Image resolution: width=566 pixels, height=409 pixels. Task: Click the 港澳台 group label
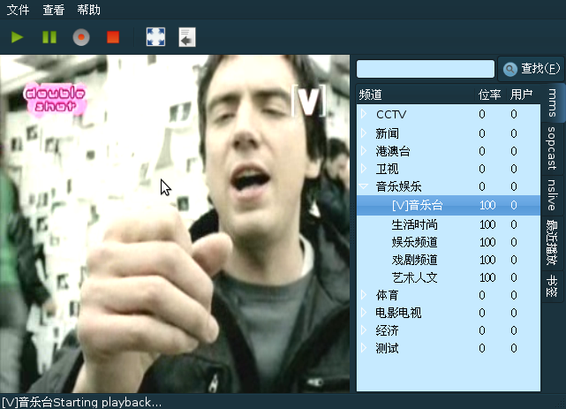click(x=393, y=151)
